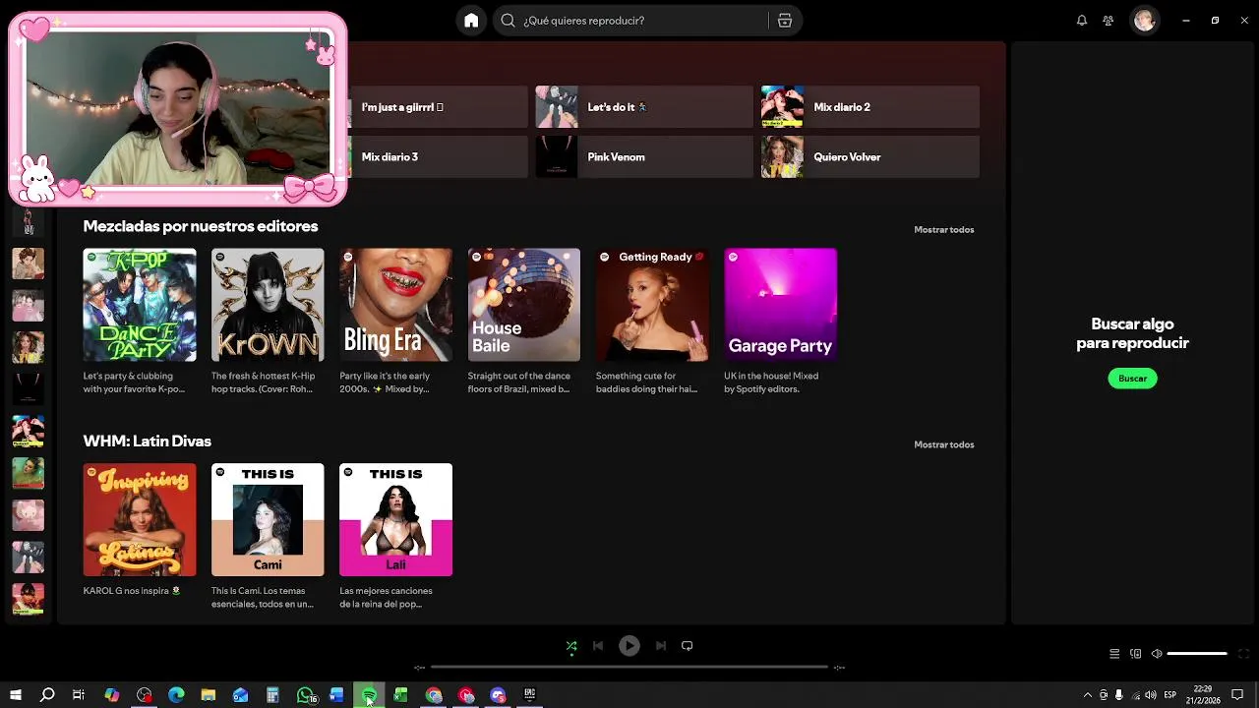The image size is (1259, 708).
Task: Open the House Baile playlist cover
Action: (524, 305)
